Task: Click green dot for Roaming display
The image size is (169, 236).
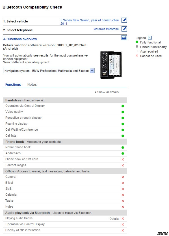Action: tap(123, 124)
